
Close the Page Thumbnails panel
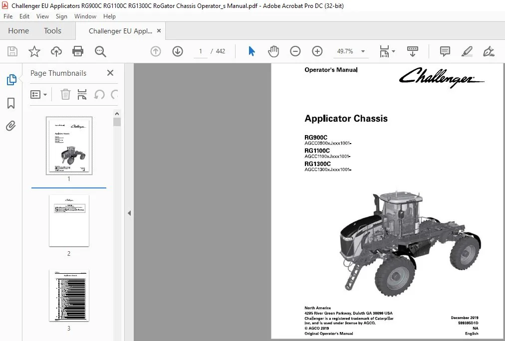[110, 73]
